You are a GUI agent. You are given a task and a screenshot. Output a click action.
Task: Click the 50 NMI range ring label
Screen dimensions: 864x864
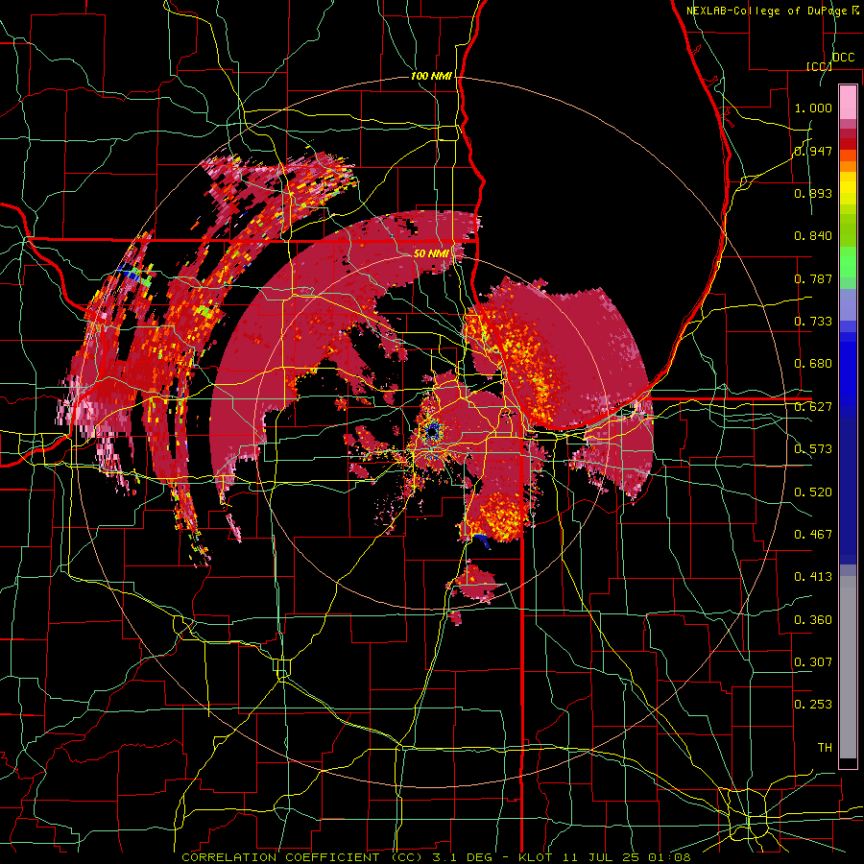[431, 253]
